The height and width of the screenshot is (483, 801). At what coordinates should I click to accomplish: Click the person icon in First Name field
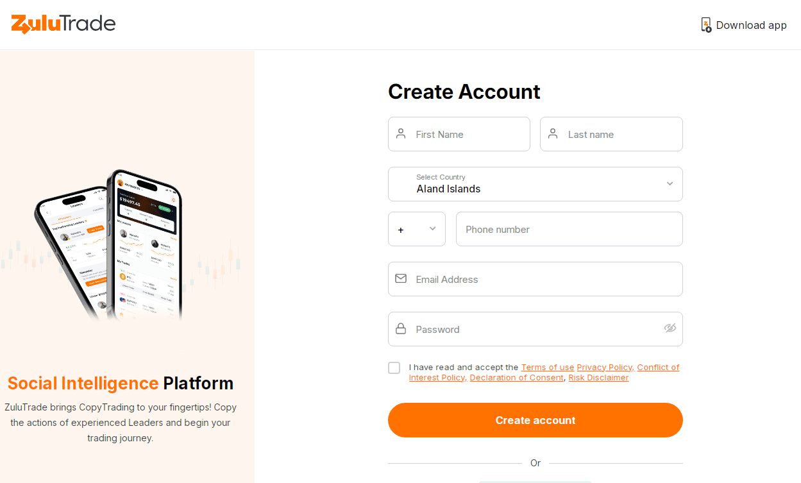pyautogui.click(x=401, y=134)
